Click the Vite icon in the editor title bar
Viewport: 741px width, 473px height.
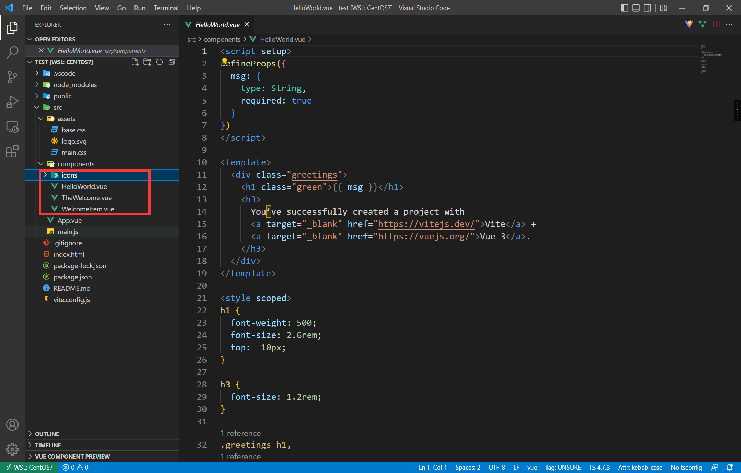[x=689, y=24]
